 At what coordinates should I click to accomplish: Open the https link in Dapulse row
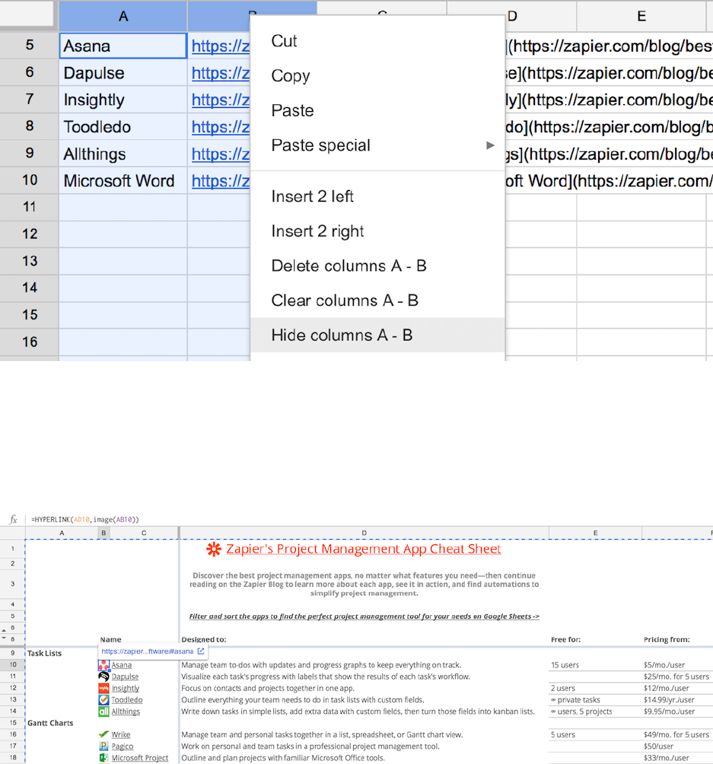pos(221,73)
